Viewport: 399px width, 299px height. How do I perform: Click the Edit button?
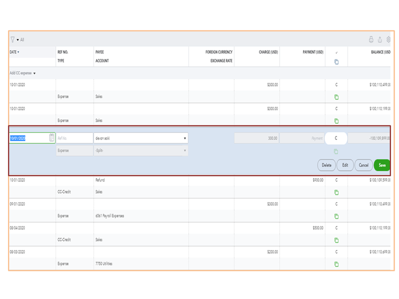tap(345, 165)
